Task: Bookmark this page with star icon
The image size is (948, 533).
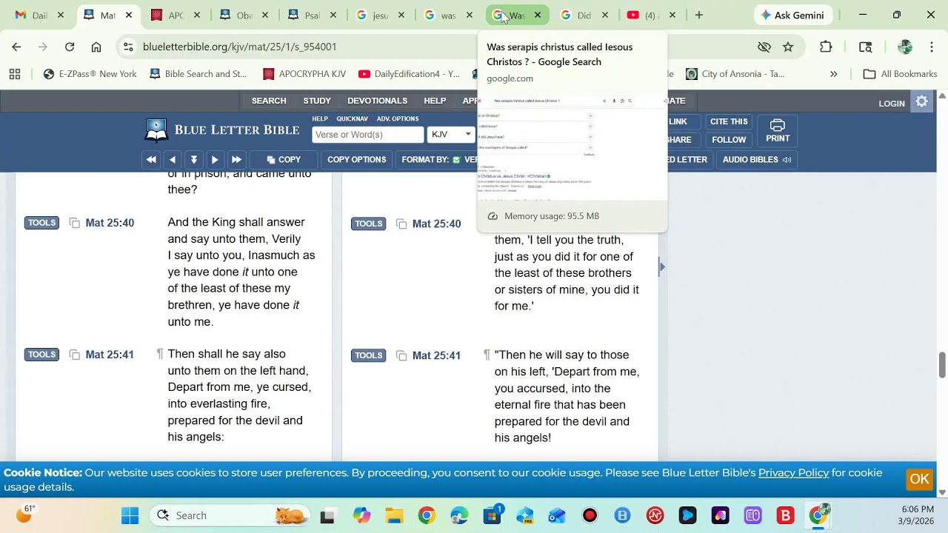Action: [x=788, y=47]
